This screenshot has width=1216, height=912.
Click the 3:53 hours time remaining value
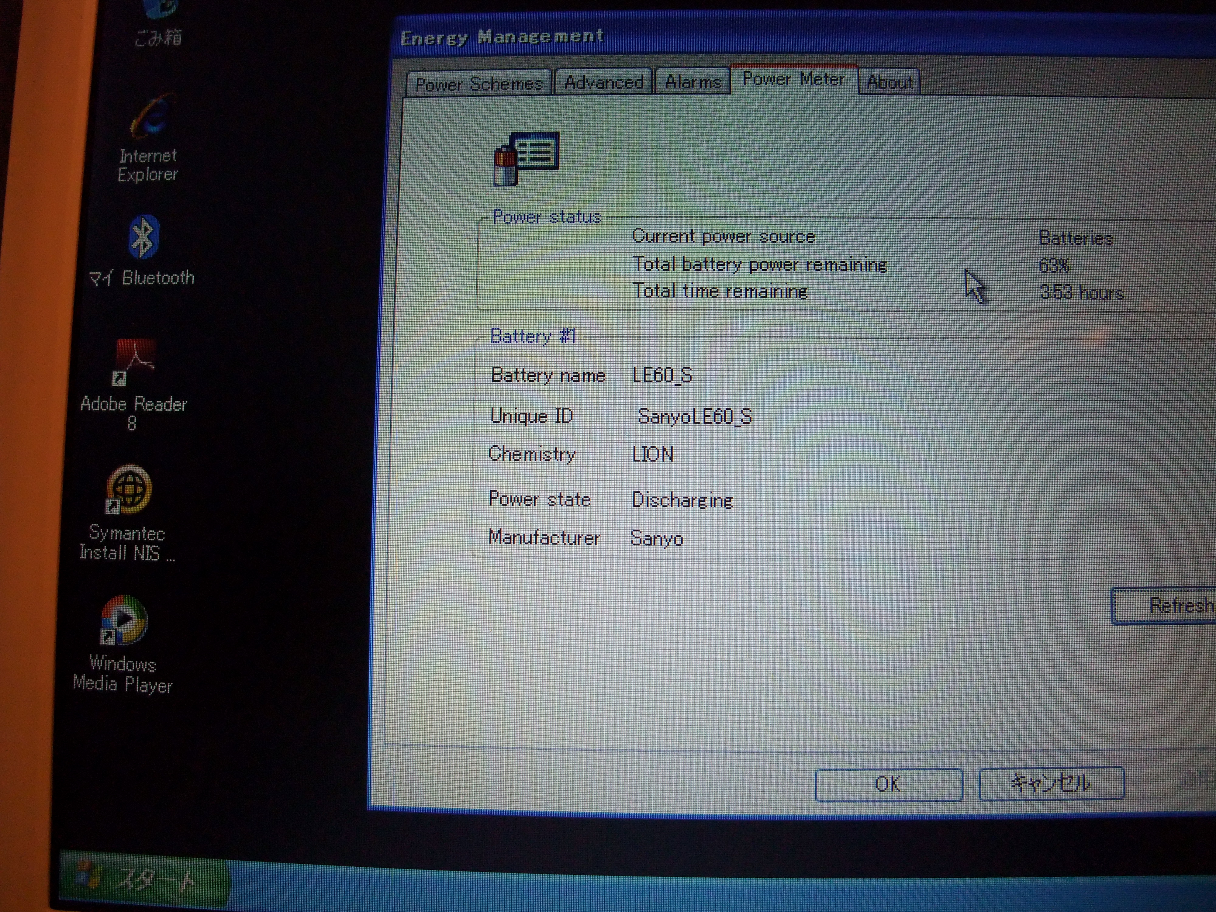[x=1081, y=292]
